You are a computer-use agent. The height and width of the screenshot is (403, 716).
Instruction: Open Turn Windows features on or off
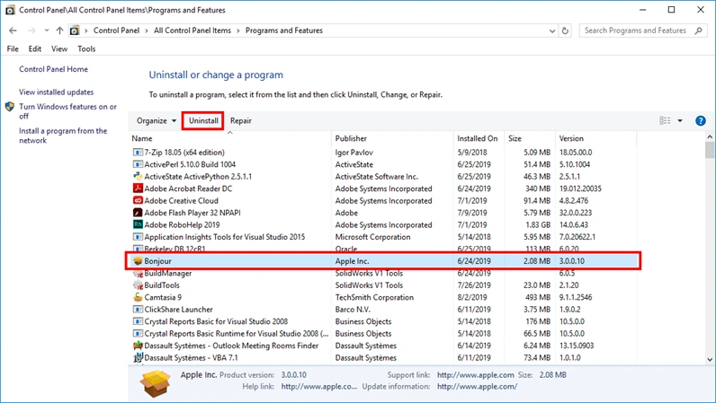pyautogui.click(x=67, y=111)
